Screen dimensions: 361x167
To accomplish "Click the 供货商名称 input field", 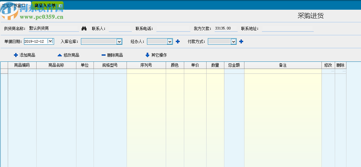I will pyautogui.click(x=53, y=28).
